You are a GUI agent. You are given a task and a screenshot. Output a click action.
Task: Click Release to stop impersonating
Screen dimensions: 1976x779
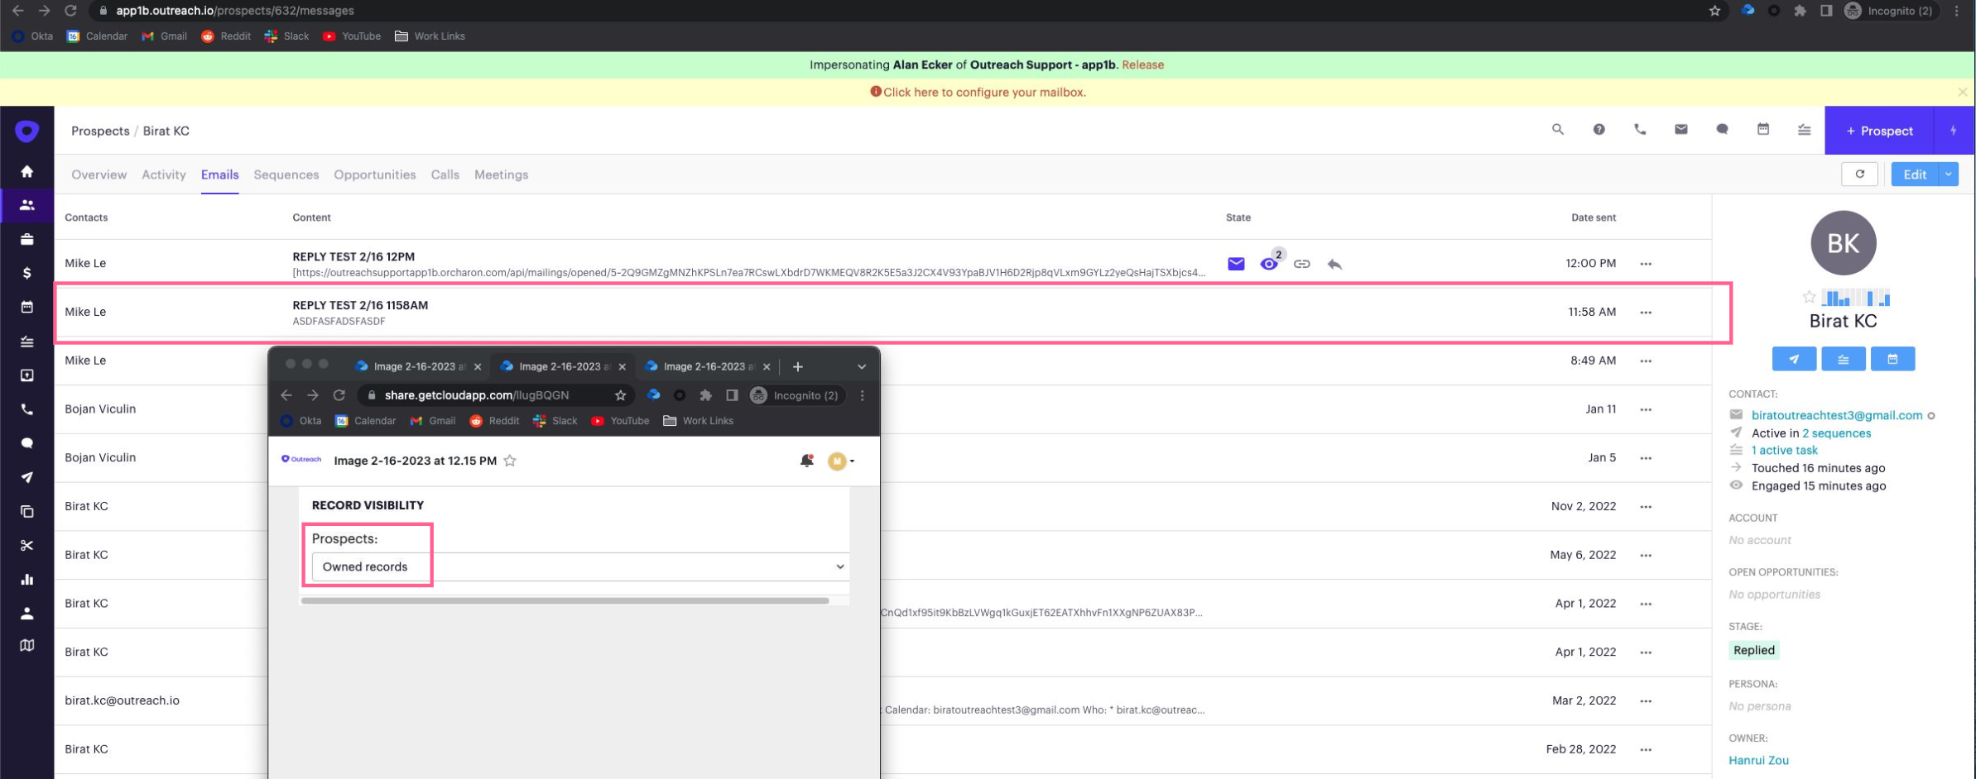pos(1142,65)
